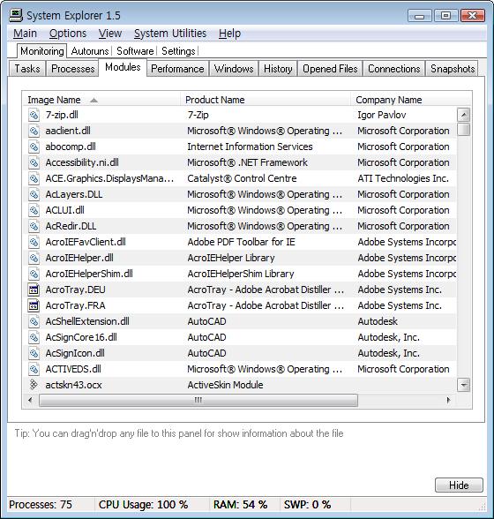Click the Autodesk company cell for AcShellExtension.dll
Viewport: 494px width, 519px height.
pos(378,321)
